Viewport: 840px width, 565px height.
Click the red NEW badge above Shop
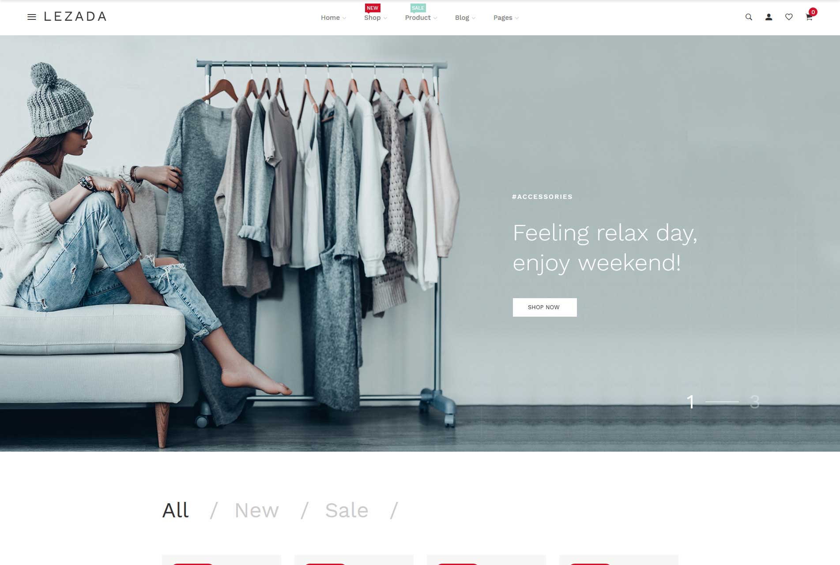pos(373,8)
